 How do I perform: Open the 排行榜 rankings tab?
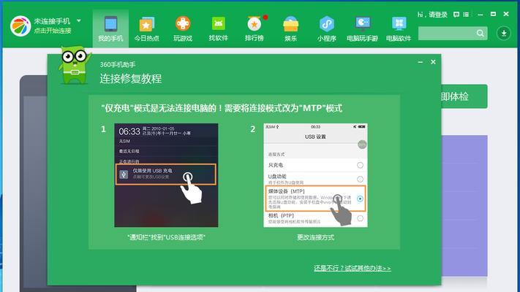point(255,28)
